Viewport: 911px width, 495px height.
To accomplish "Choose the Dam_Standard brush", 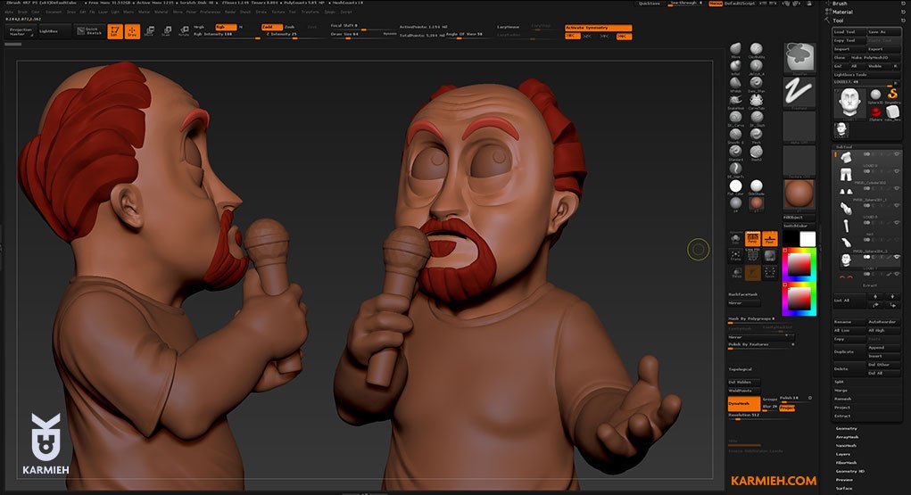I will pyautogui.click(x=756, y=83).
